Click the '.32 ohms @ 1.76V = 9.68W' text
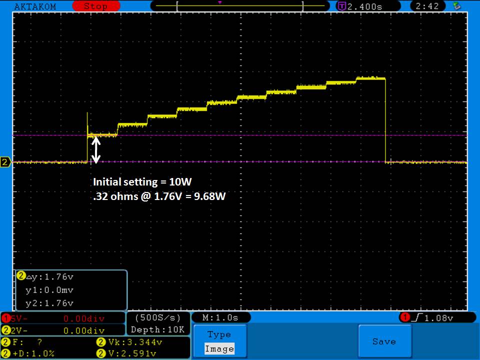This screenshot has width=480, height=360. [159, 196]
